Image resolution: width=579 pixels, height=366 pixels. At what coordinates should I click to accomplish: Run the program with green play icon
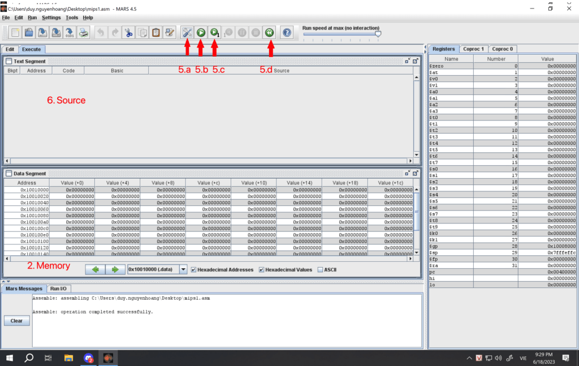(x=201, y=32)
